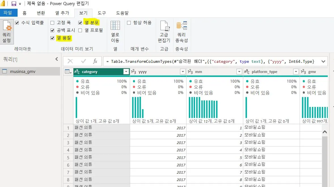This screenshot has height=187, width=334.
Task: Select row number 1 in the grid
Action: click(x=68, y=128)
